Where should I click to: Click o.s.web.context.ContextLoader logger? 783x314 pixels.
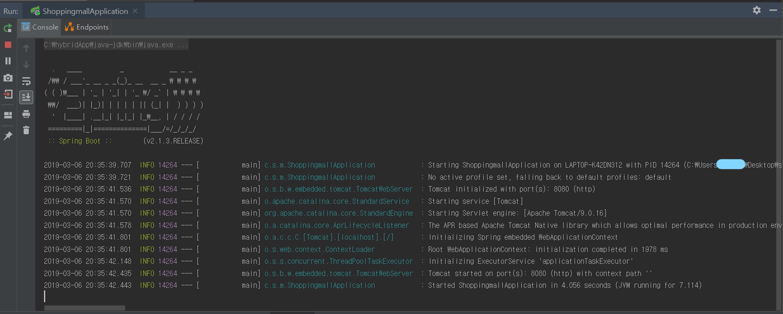pyautogui.click(x=319, y=249)
